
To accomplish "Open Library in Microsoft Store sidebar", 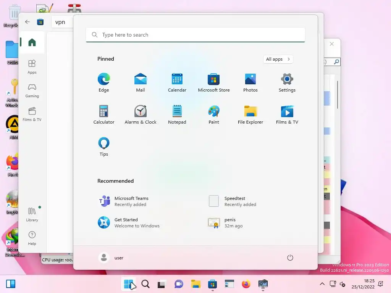I will pyautogui.click(x=32, y=214).
